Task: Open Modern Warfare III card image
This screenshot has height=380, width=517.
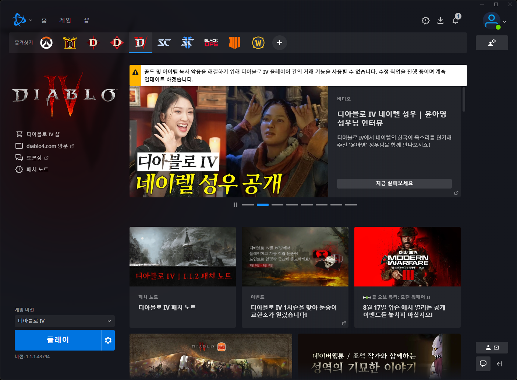Action: tap(407, 257)
